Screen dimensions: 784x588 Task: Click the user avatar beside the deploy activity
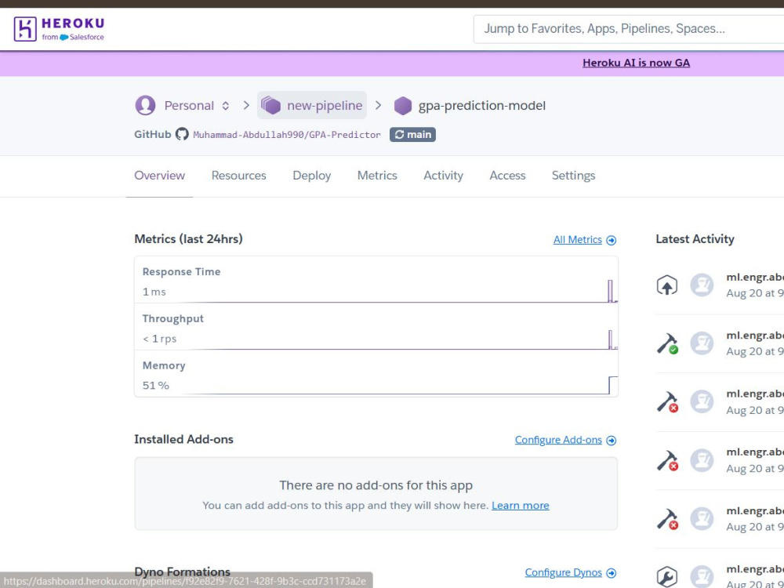[702, 285]
